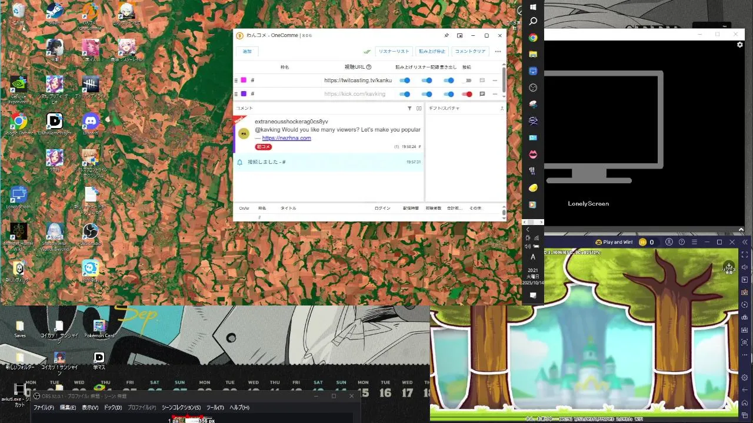Toggle リスナー記録 for the twitcasting row
Image resolution: width=753 pixels, height=423 pixels.
[427, 80]
